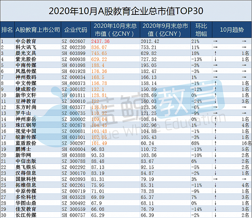
Task: Click stock code SH 600757
Action: click(x=73, y=215)
